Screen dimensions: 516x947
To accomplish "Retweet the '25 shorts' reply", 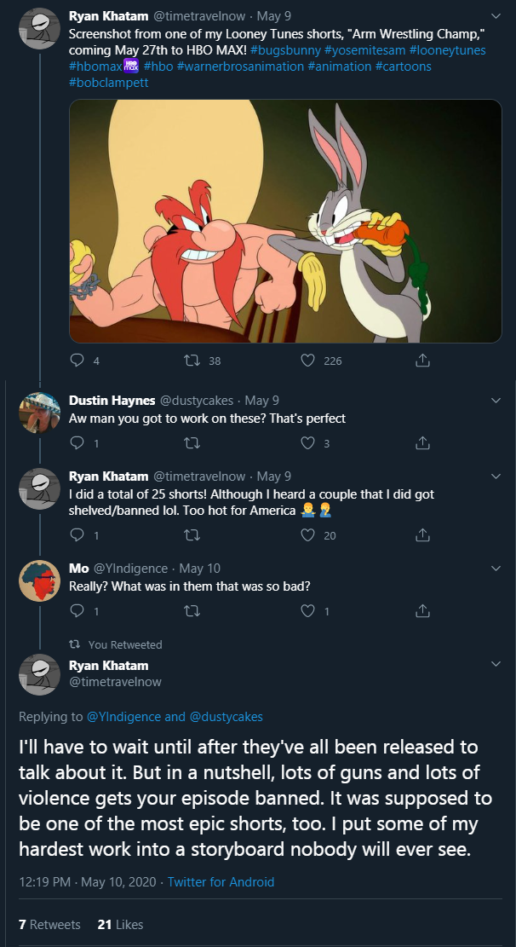I will coord(192,535).
